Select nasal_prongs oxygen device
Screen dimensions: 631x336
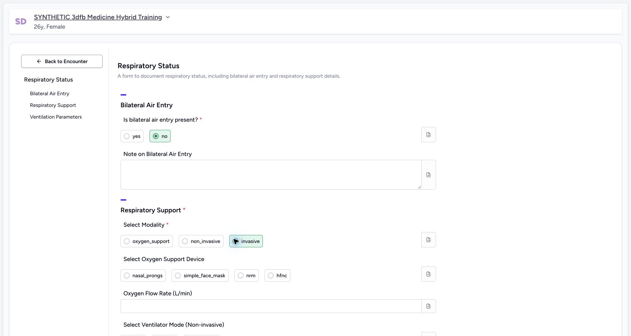click(143, 275)
